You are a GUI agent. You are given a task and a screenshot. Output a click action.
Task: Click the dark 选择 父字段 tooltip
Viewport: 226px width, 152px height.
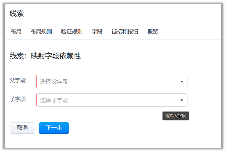176,116
